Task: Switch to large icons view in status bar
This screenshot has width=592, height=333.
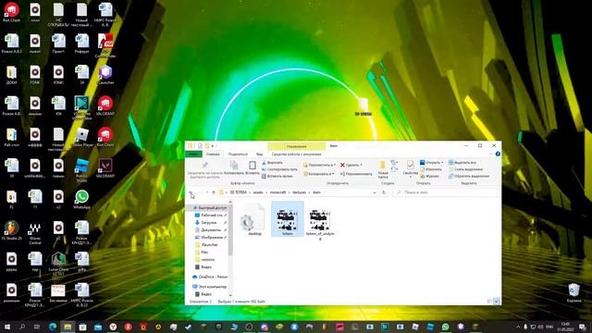Action: 497,302
